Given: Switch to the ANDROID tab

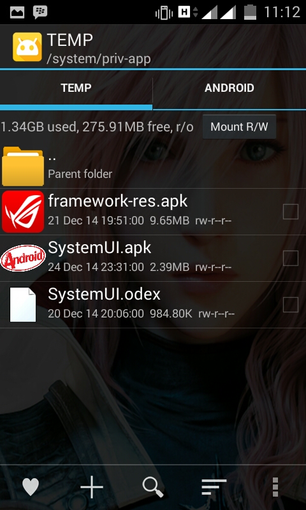Looking at the screenshot, I should point(229,88).
